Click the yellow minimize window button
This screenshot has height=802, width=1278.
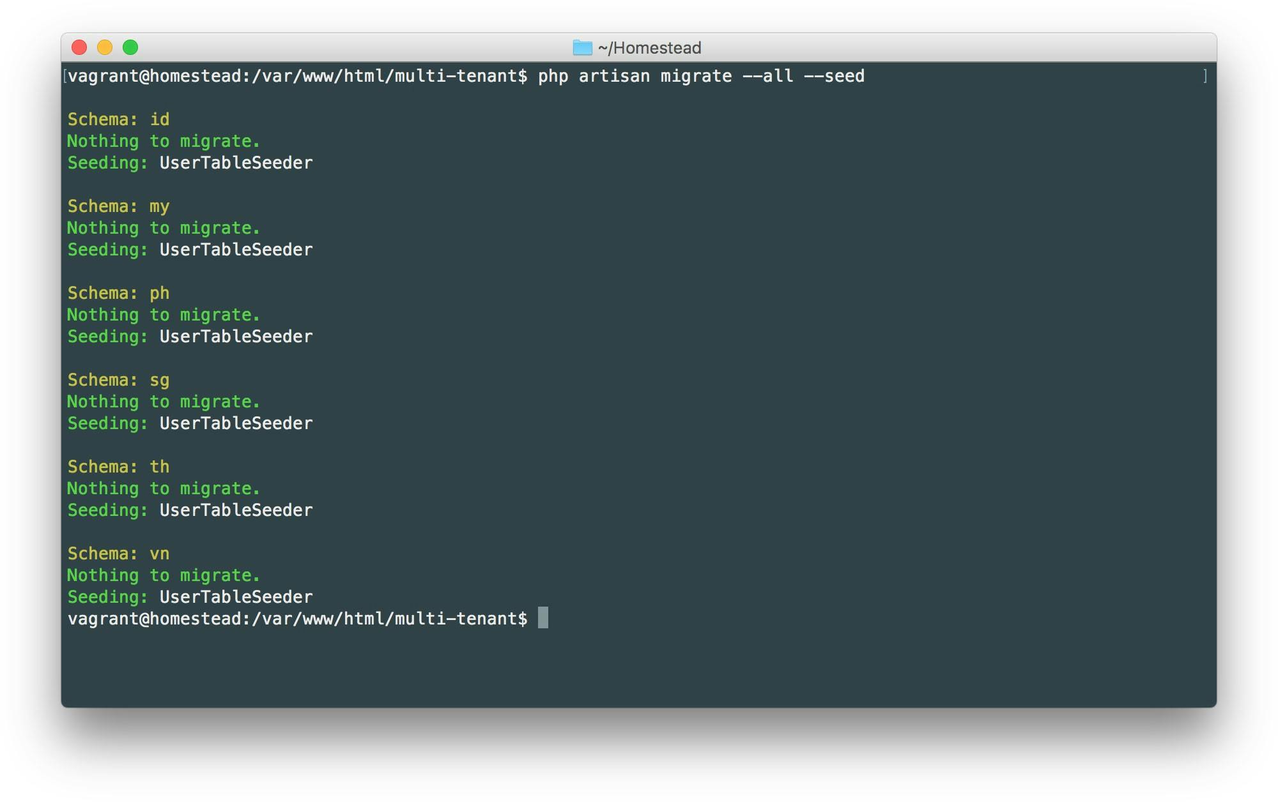click(x=105, y=47)
